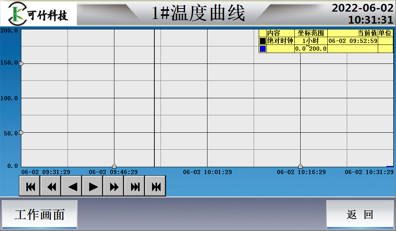Click the Y-axis marker at 150.0
Image resolution: width=396 pixels, height=231 pixels.
pyautogui.click(x=21, y=63)
